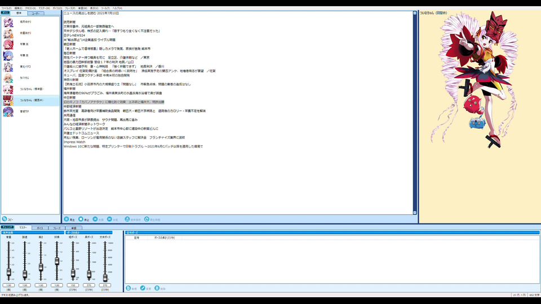Click 変更 edit icon in the pause panel
The height and width of the screenshot is (304, 541).
143,288
